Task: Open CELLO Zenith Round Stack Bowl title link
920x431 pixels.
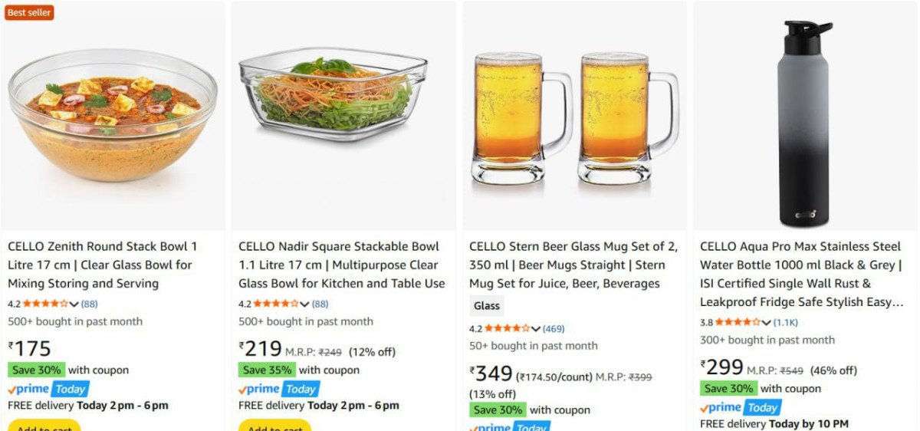Action: coord(103,265)
